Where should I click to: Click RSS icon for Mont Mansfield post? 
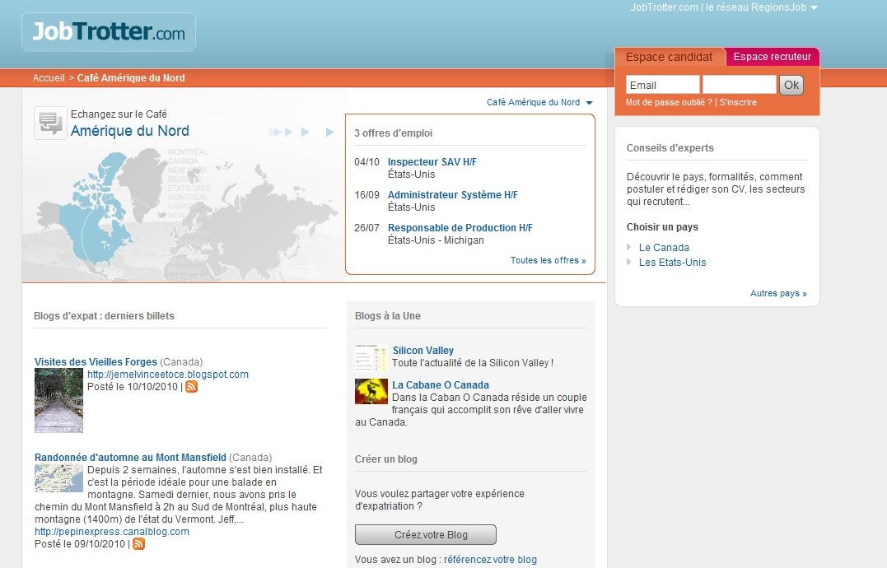(139, 544)
